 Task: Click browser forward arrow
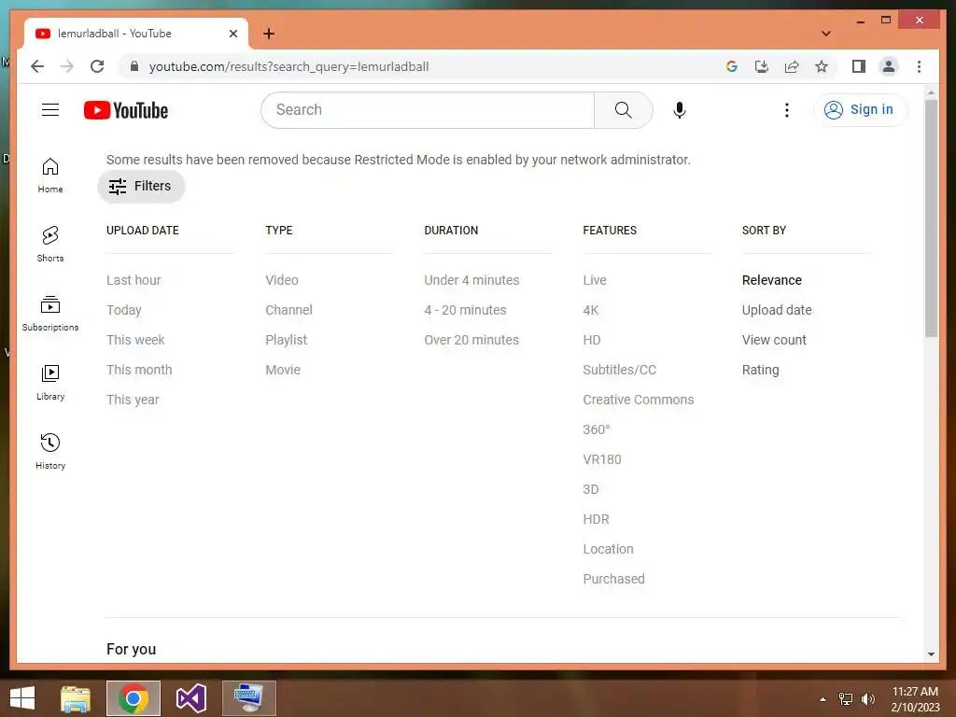67,66
